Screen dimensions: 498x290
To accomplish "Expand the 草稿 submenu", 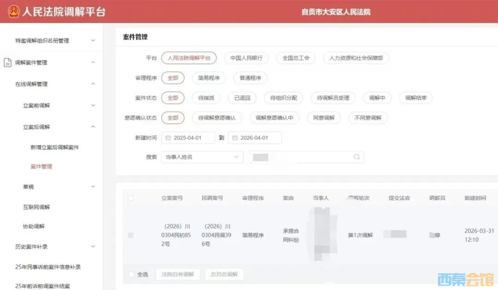I will coord(93,187).
